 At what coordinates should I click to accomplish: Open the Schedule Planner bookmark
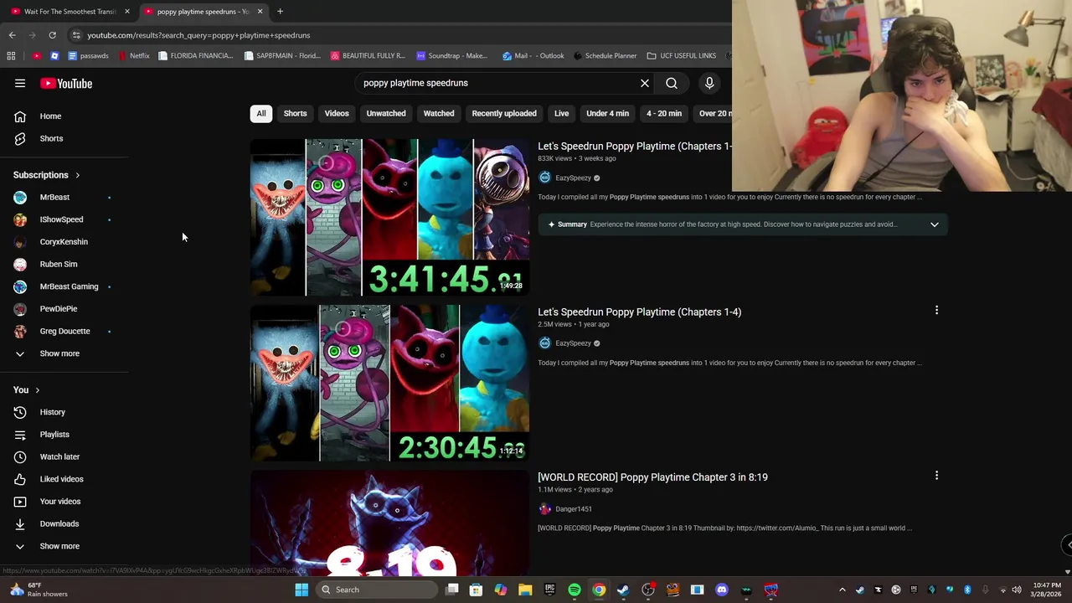(606, 56)
